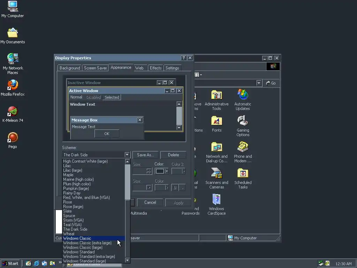Select The Dark Side in scheme list

[94, 229]
